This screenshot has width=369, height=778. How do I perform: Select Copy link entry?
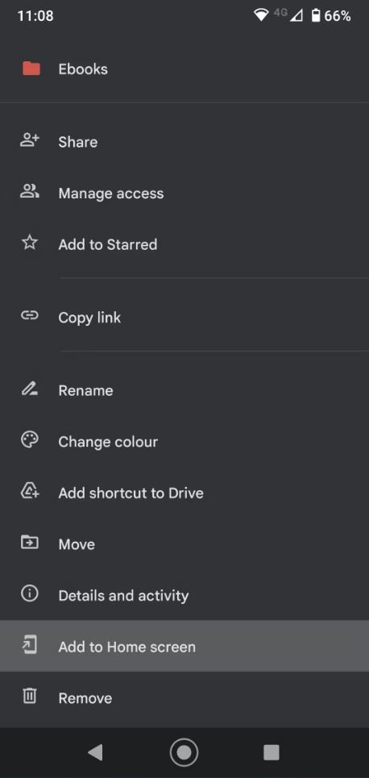(x=184, y=317)
